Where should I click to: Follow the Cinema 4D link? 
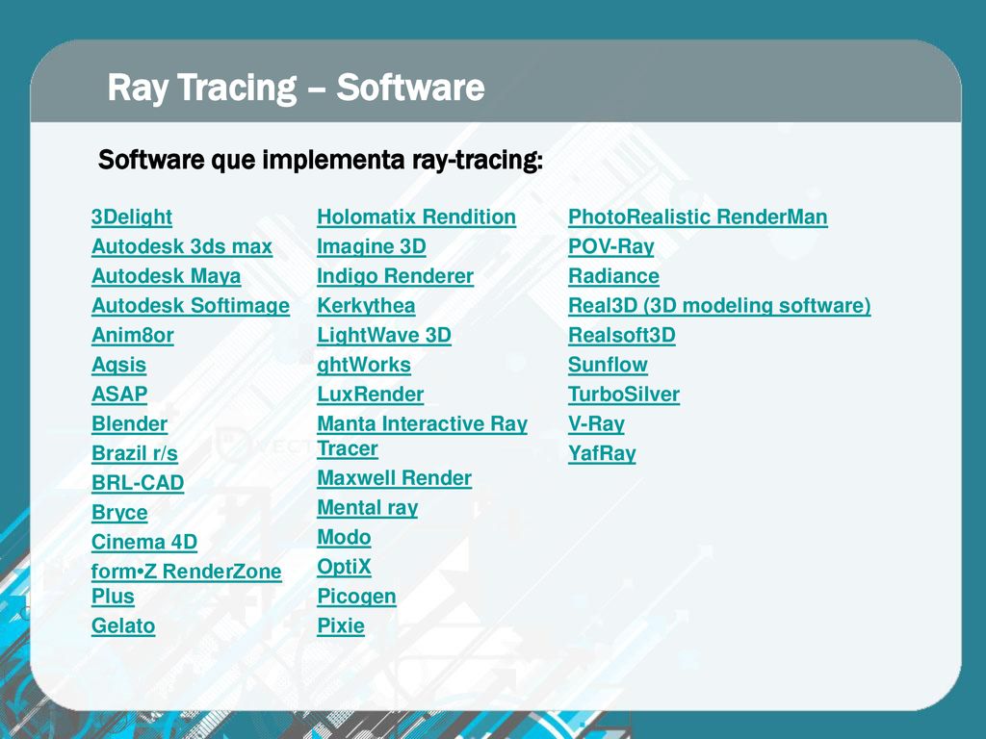click(x=144, y=542)
